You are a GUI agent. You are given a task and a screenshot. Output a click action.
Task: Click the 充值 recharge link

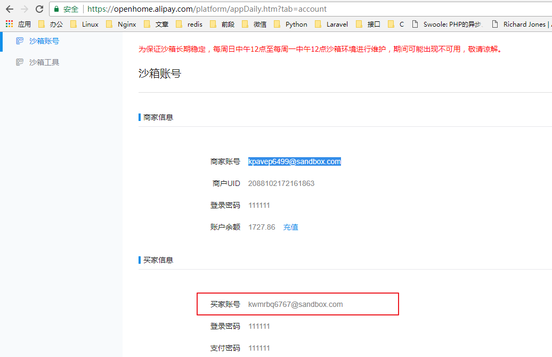[290, 227]
